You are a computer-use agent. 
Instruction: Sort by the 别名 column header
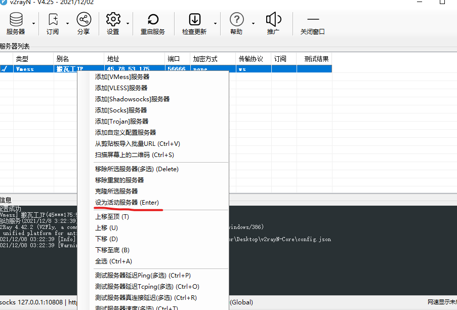[x=79, y=59]
